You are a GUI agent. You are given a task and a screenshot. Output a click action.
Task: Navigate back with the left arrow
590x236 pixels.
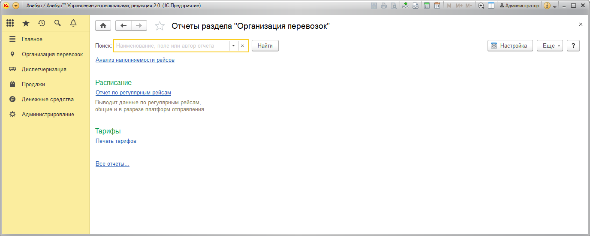[123, 26]
